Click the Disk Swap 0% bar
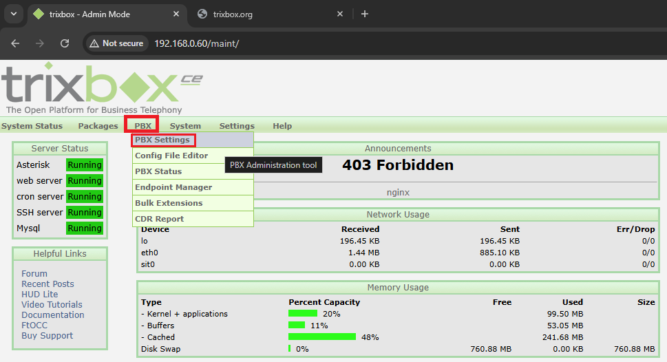Viewport: 667px width, 362px height. 289,348
